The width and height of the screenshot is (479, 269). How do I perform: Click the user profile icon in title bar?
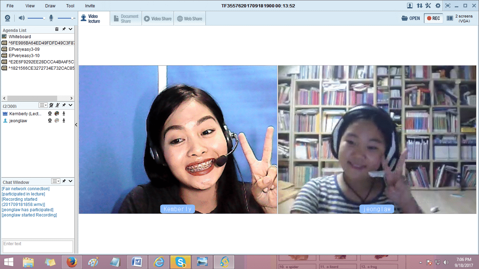pos(410,6)
